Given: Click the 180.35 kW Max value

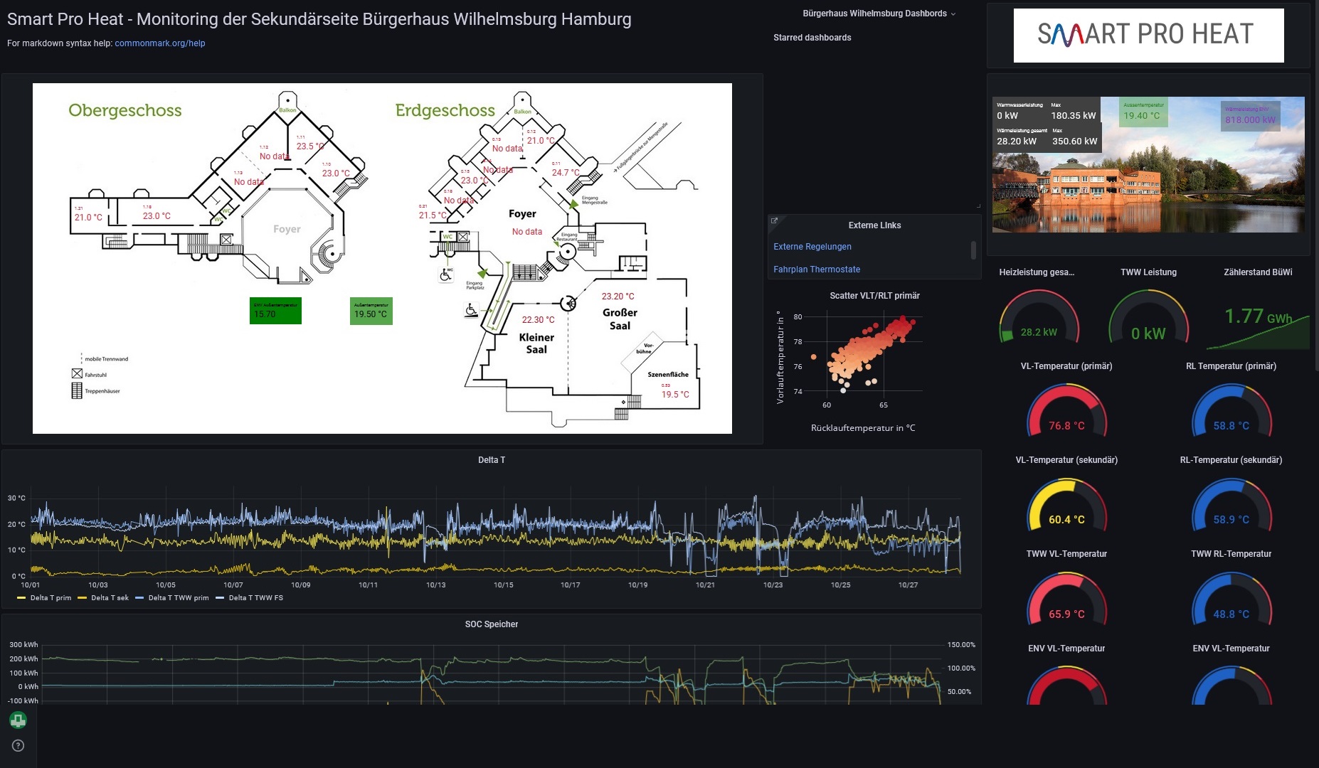Looking at the screenshot, I should click(1074, 115).
